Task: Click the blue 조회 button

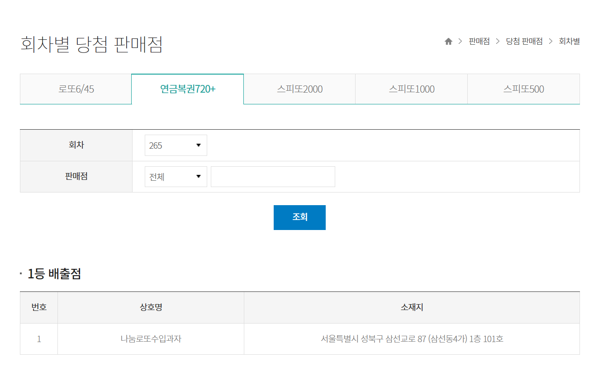Action: click(299, 217)
